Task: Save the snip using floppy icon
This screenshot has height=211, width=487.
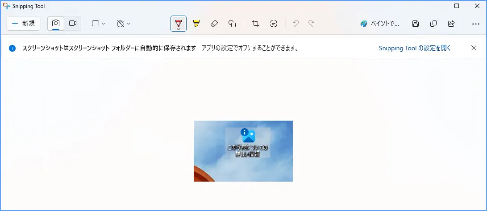Action: click(x=416, y=24)
